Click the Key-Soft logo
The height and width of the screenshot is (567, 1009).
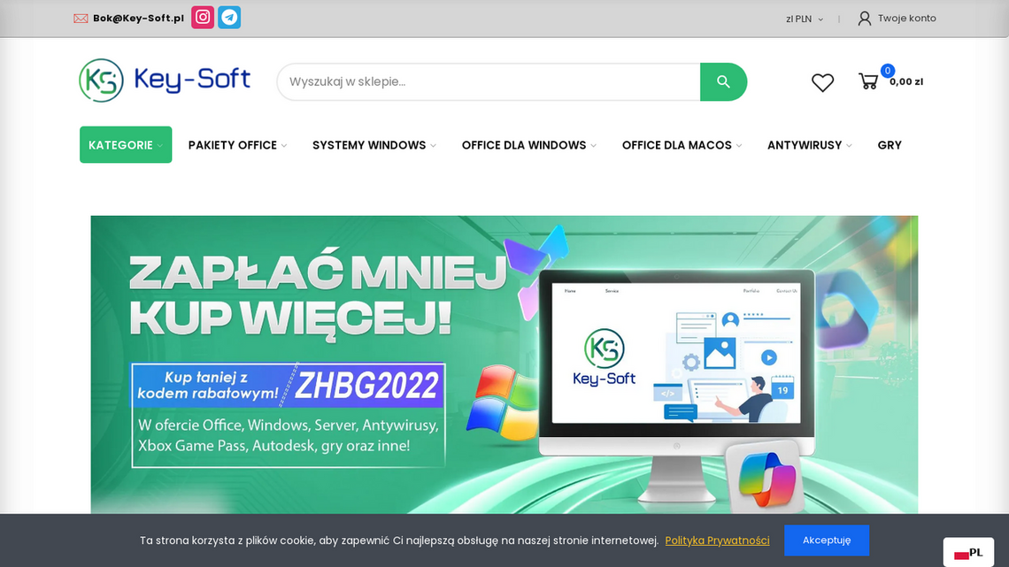(164, 80)
